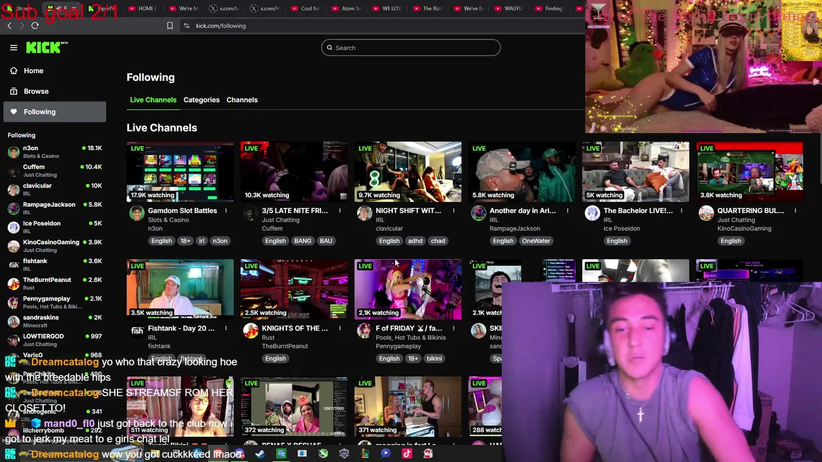Click n3on avatar in the Following sidebar list
Screen dimensions: 822x462
13,152
